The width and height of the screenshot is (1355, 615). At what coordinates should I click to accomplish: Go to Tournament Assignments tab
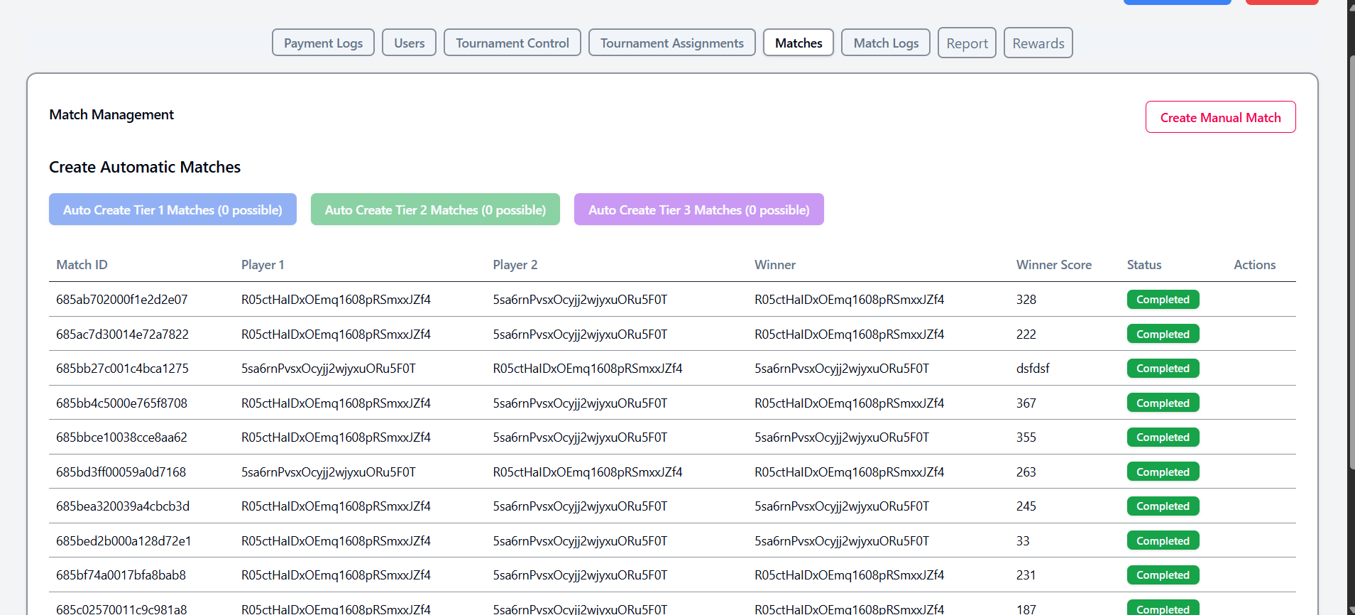(671, 43)
